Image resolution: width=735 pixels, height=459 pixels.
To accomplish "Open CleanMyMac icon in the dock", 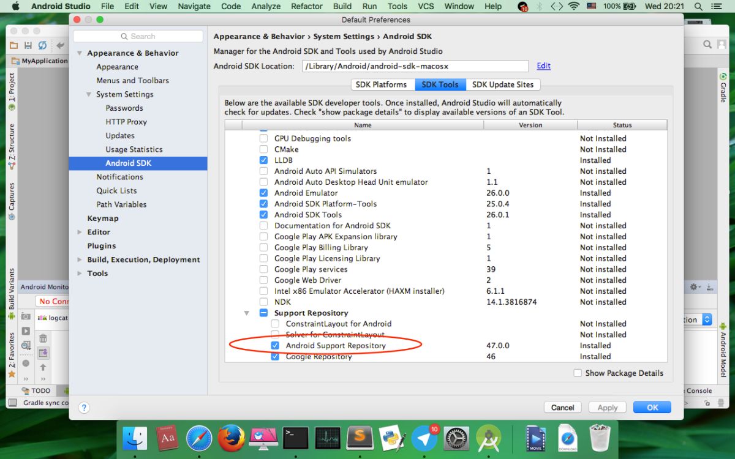I will [x=263, y=438].
